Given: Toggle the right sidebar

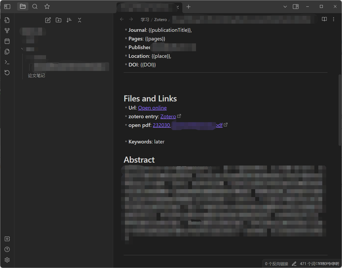Looking at the screenshot, I should click(x=296, y=7).
